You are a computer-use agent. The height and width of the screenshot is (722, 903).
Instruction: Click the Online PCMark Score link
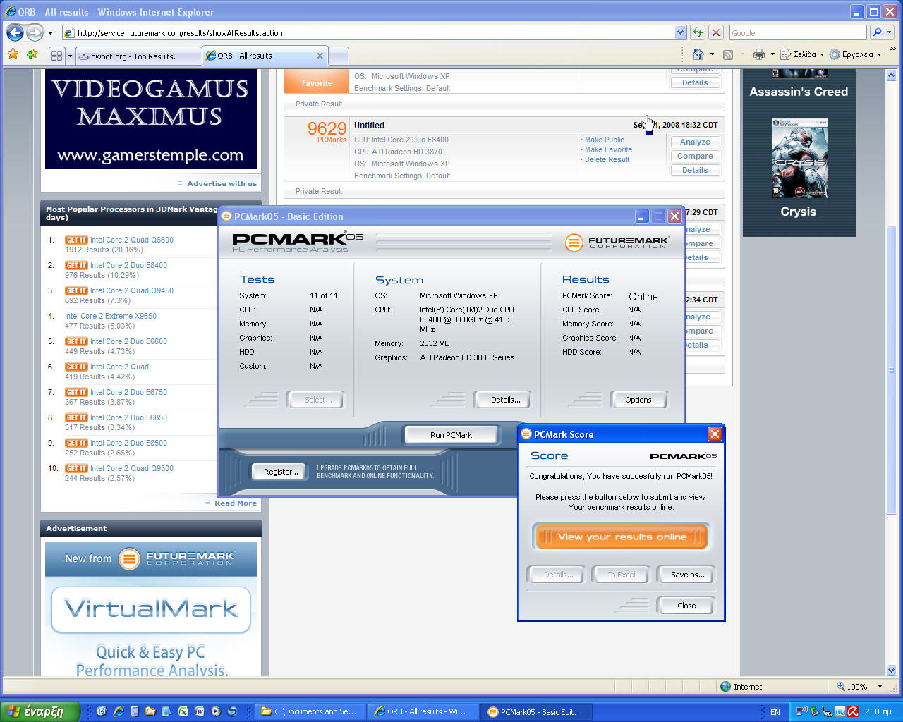[x=643, y=297]
